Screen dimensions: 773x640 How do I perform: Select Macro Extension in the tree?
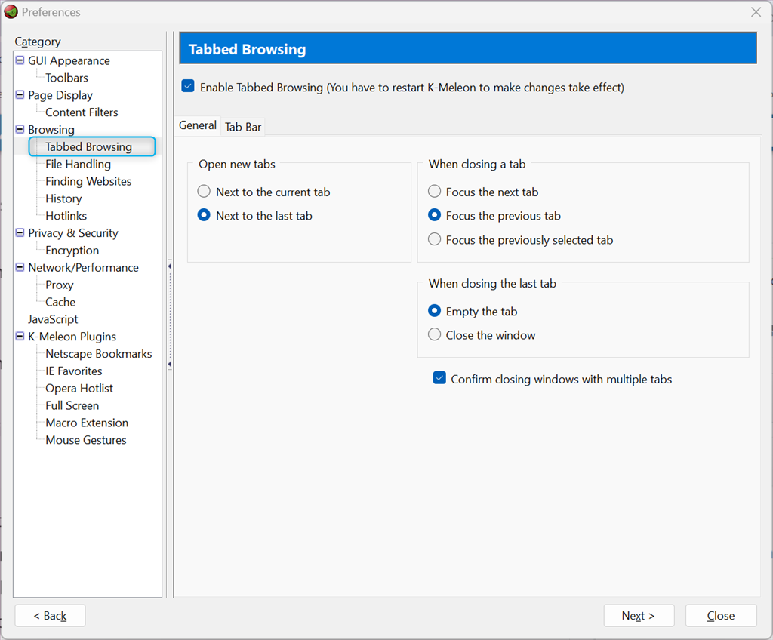click(x=87, y=423)
